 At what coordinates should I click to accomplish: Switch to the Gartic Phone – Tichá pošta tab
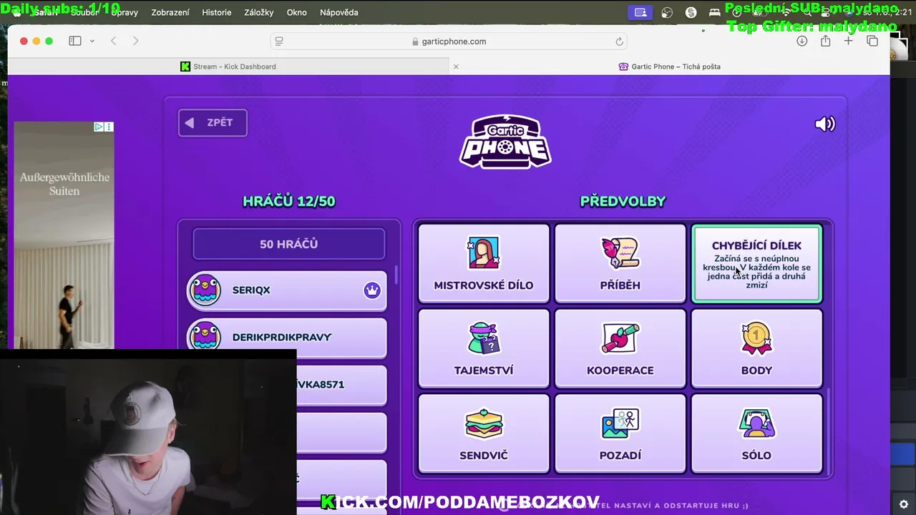pos(670,67)
